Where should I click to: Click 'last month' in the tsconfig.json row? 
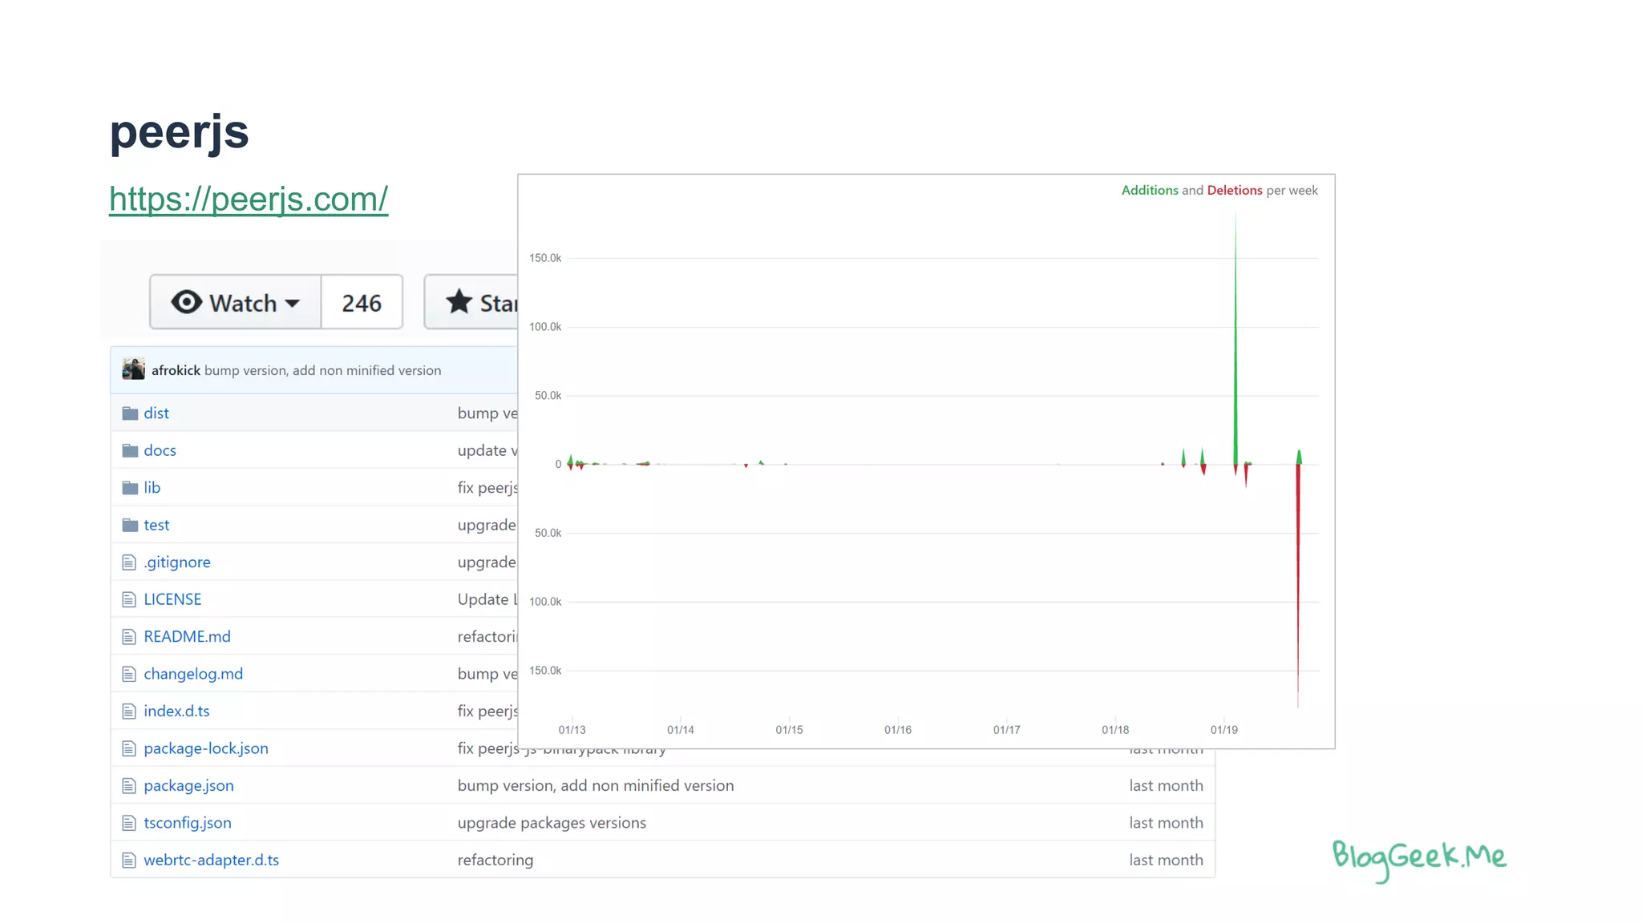(x=1166, y=823)
